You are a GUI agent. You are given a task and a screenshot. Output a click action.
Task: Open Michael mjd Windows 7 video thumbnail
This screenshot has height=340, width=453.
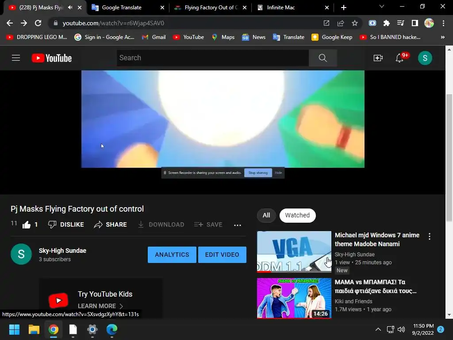coord(294,252)
